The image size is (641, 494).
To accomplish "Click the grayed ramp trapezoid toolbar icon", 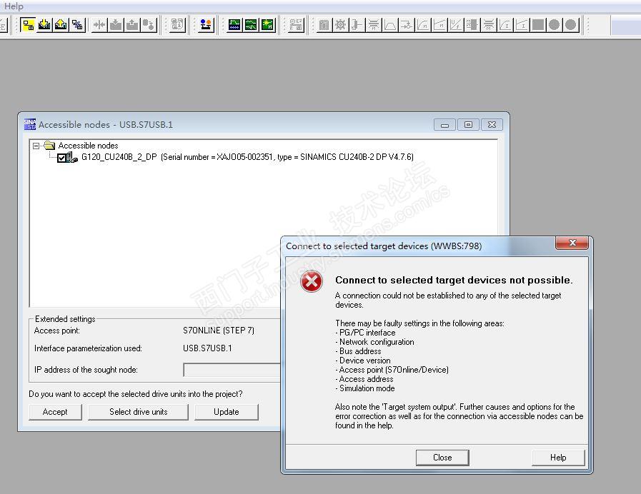I will pyautogui.click(x=390, y=25).
